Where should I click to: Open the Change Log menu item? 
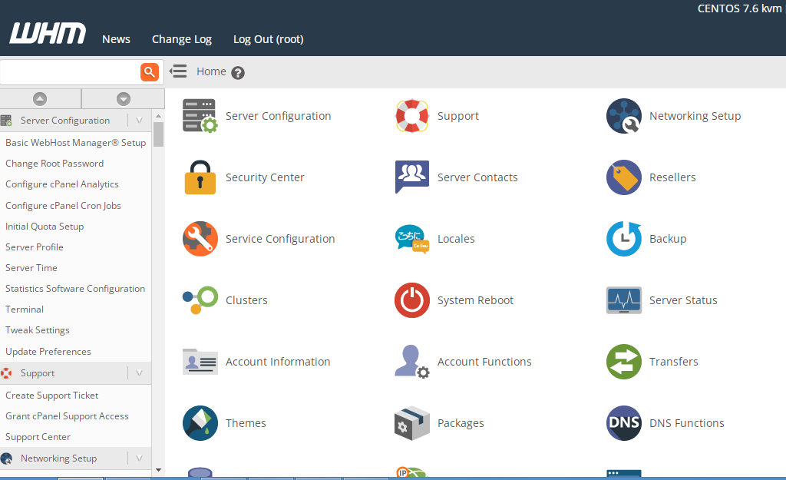[x=182, y=39]
